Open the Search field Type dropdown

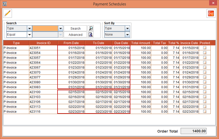(x=30, y=28)
